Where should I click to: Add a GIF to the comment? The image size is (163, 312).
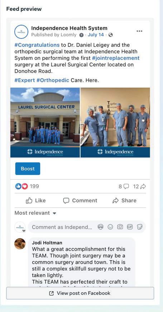(x=130, y=227)
